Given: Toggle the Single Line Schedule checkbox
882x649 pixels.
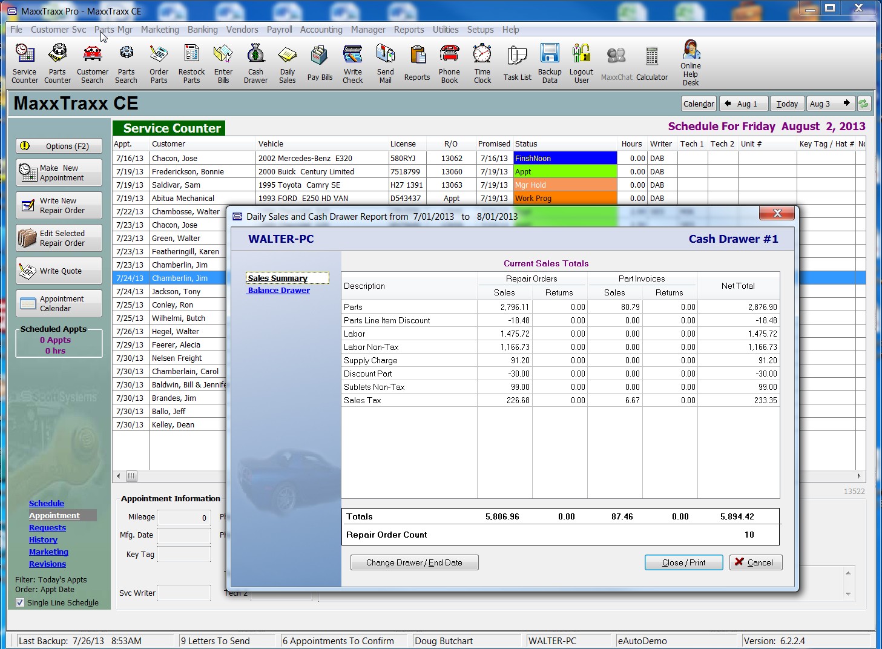Looking at the screenshot, I should coord(20,602).
